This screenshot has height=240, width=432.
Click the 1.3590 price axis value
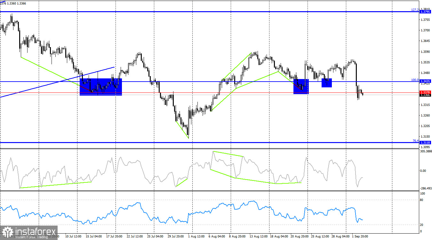(x=425, y=52)
